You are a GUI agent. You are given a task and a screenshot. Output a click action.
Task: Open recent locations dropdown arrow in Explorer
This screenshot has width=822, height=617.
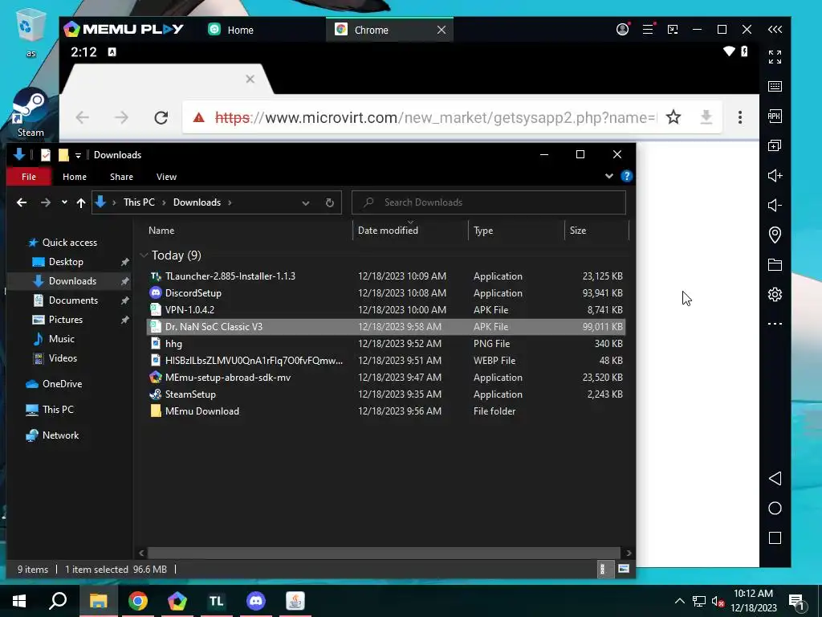64,202
